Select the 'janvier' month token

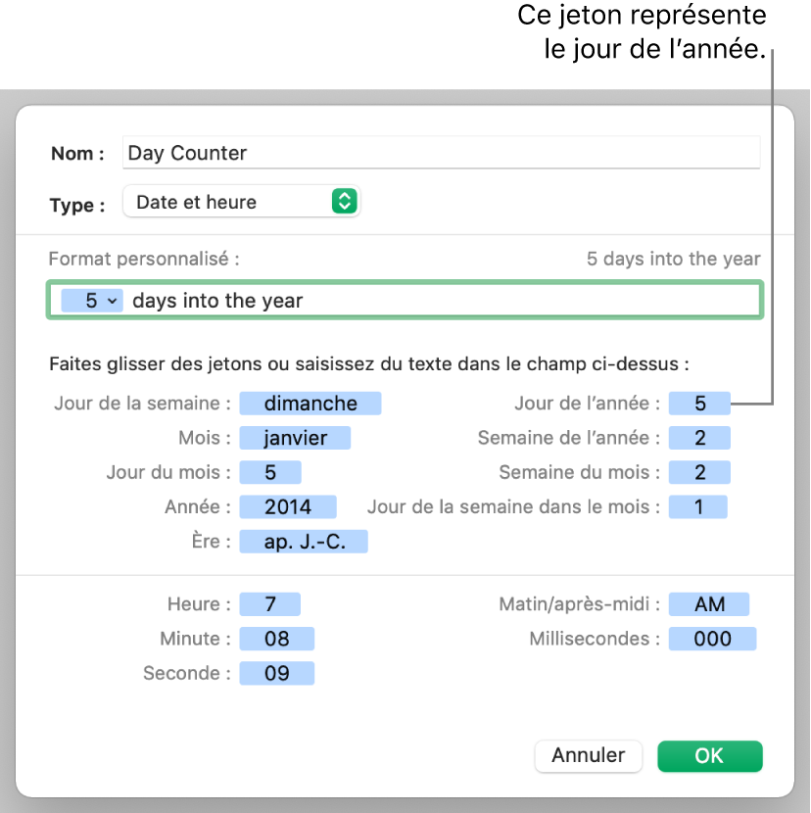295,438
